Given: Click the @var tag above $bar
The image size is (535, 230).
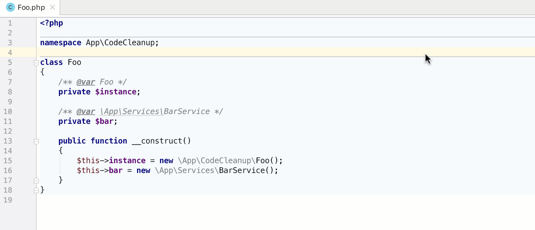Looking at the screenshot, I should click(x=86, y=111).
